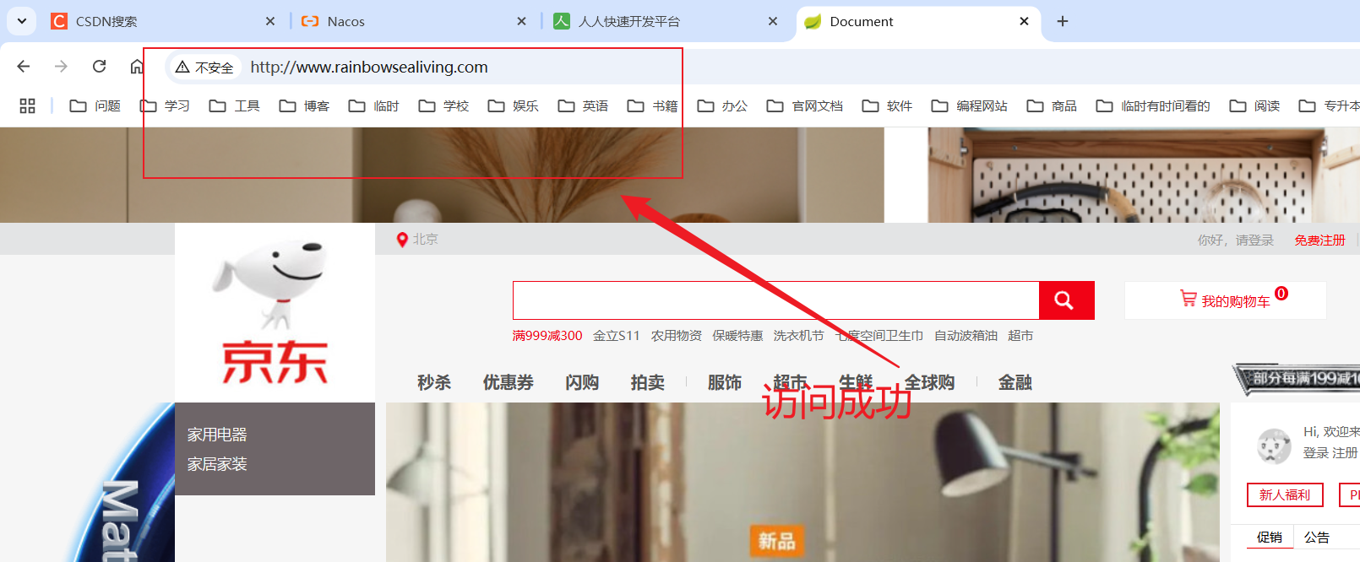Click the 农用物资 hot keyword
Viewport: 1360px width, 562px height.
point(677,336)
